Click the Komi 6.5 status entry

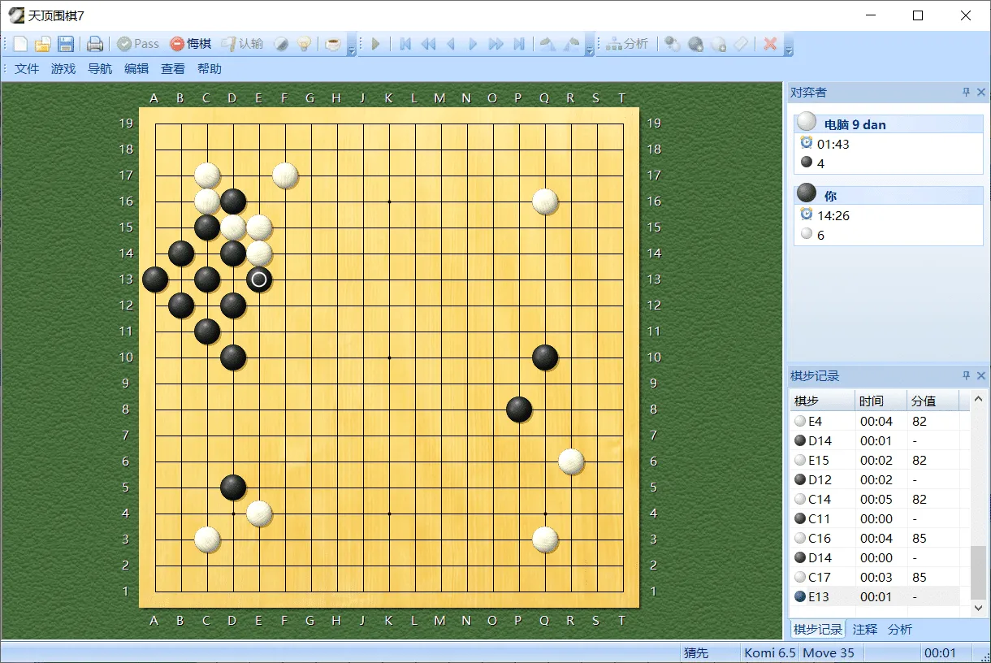769,653
